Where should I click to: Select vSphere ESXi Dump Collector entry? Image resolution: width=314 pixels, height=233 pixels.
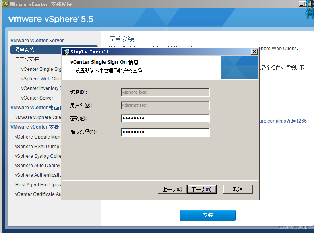pyautogui.click(x=38, y=147)
